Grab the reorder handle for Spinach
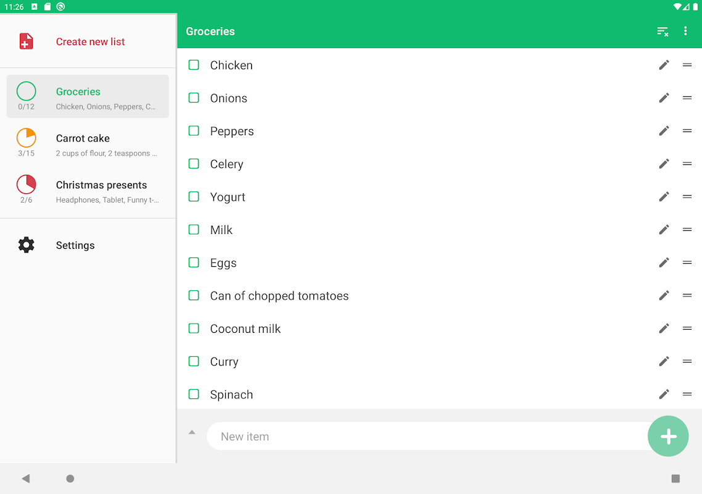The image size is (702, 494). [x=687, y=395]
